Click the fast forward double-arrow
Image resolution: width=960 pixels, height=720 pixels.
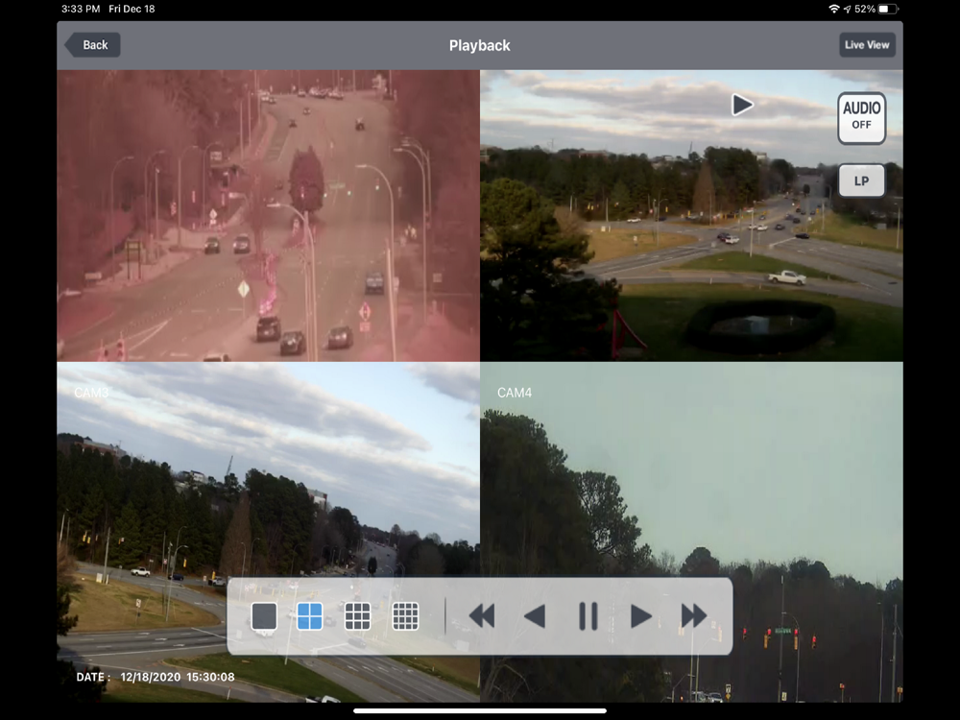pyautogui.click(x=694, y=616)
